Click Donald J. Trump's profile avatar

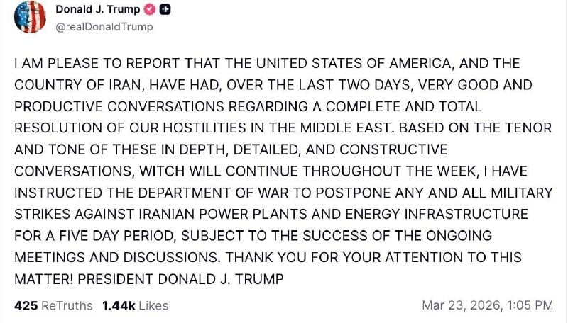(29, 17)
